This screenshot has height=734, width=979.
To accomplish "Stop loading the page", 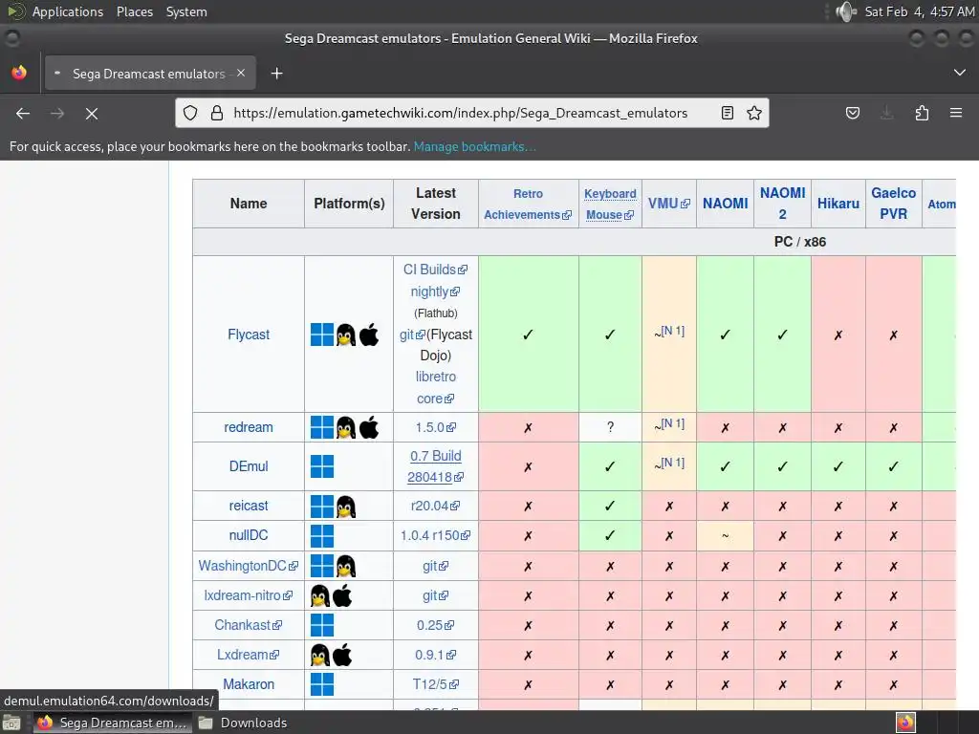I will (x=91, y=113).
